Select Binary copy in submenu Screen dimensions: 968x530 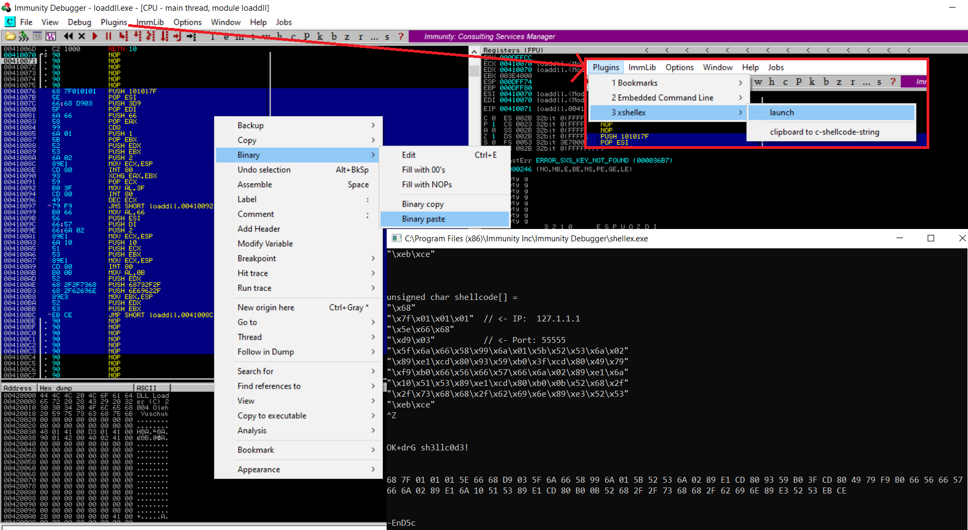click(445, 204)
